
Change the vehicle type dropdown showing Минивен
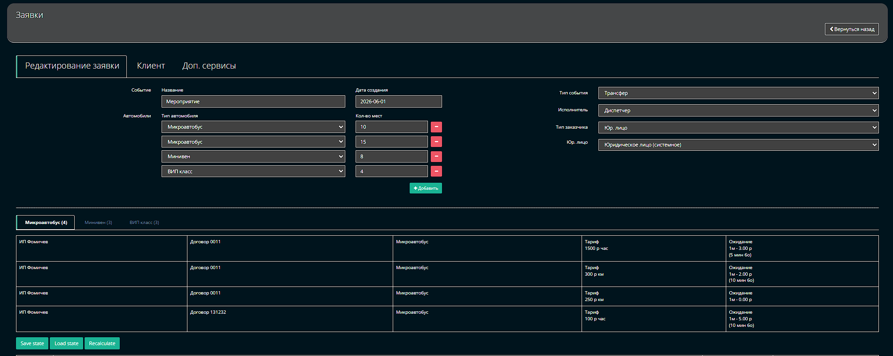click(253, 156)
